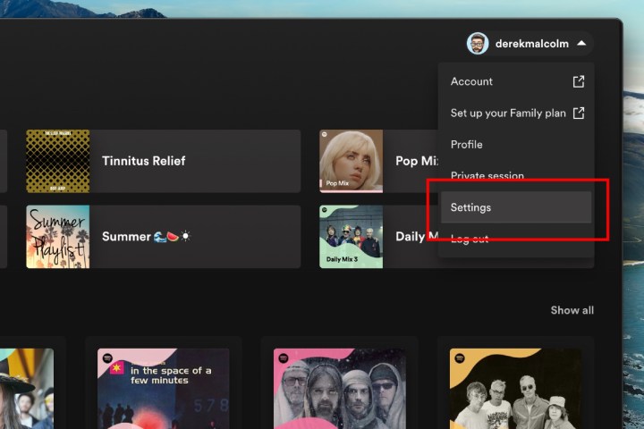Open the yellow-background band playlist card
This screenshot has width=644, height=429.
click(x=515, y=388)
